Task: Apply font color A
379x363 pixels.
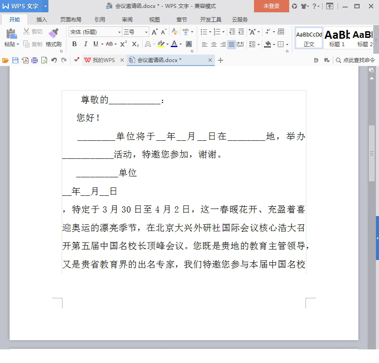Action: pyautogui.click(x=174, y=44)
